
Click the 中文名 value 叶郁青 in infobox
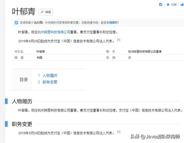coord(41,52)
